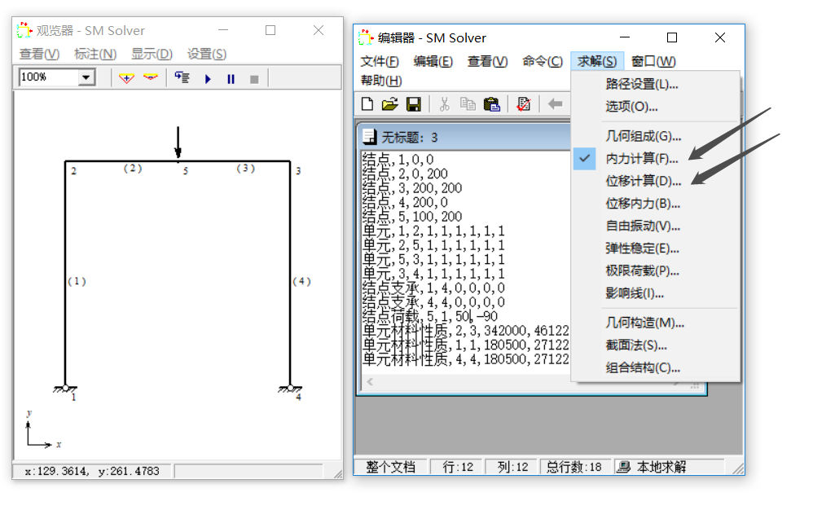The image size is (813, 510).
Task: Choose 位移内力(B)... in the solve menu
Action: (656, 204)
